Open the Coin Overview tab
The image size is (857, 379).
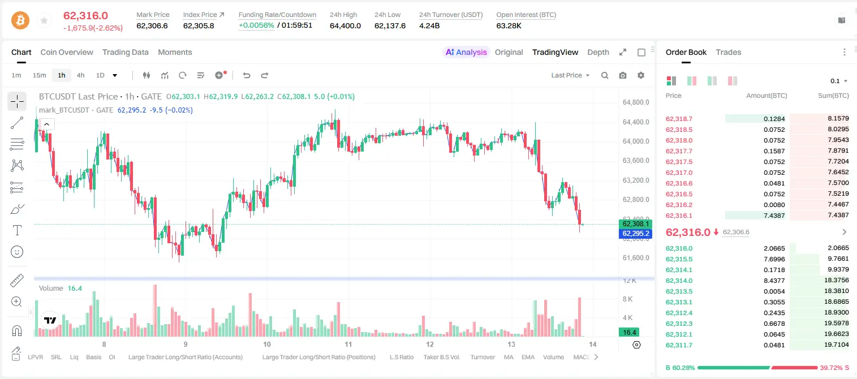[x=67, y=52]
